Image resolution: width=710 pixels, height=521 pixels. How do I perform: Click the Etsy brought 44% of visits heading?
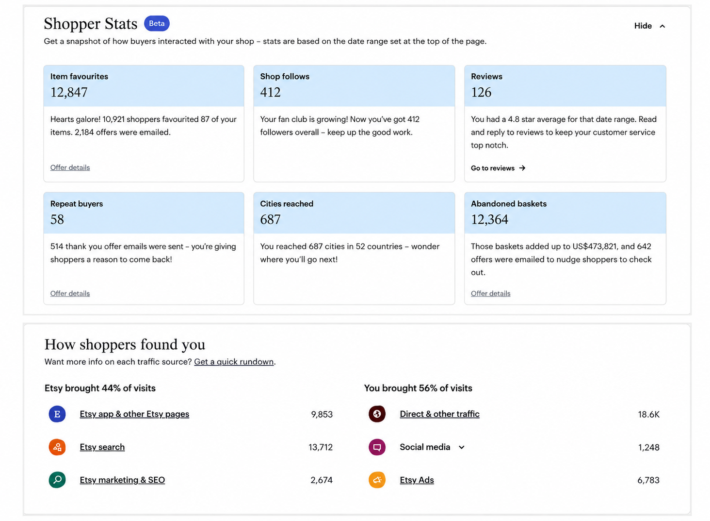(100, 388)
